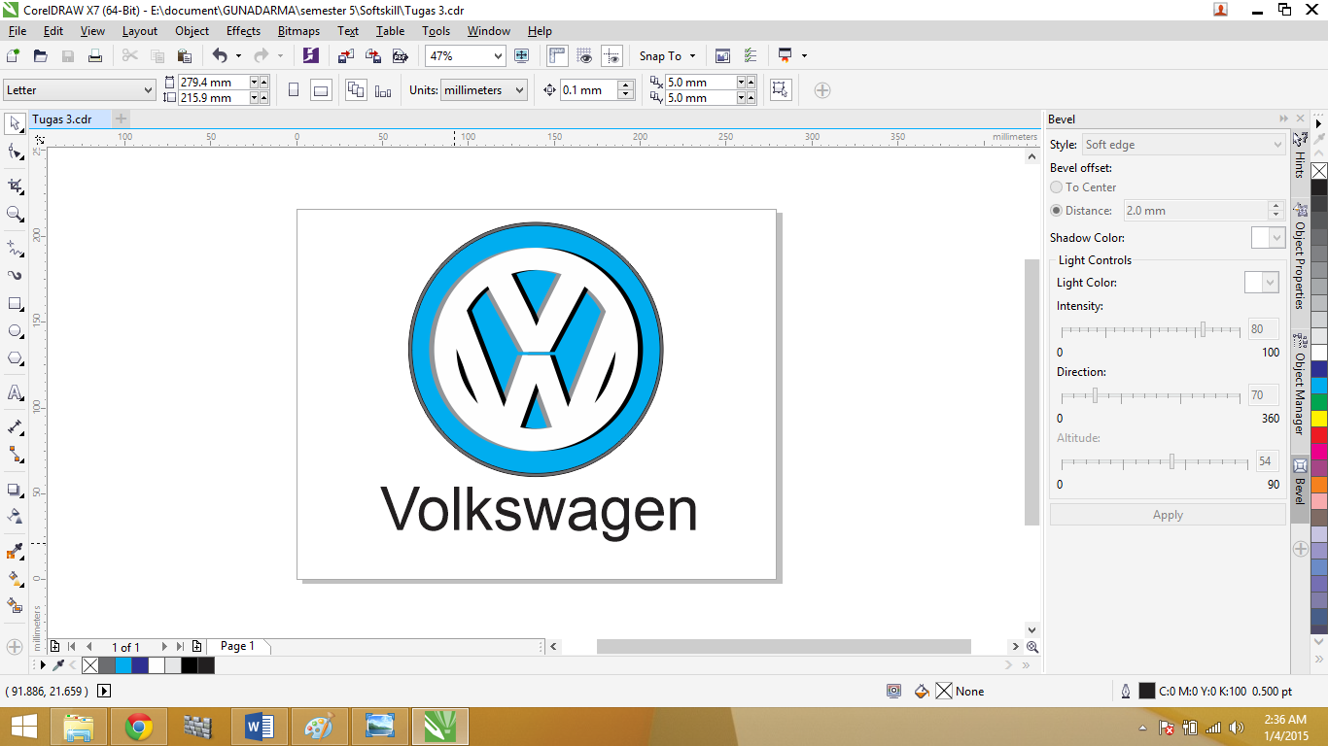Click the New document icon
Screen dimensions: 1328x746
[x=14, y=56]
